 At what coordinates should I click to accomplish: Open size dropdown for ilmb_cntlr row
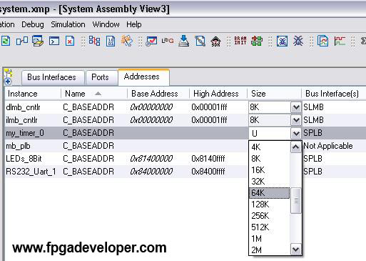coord(296,120)
